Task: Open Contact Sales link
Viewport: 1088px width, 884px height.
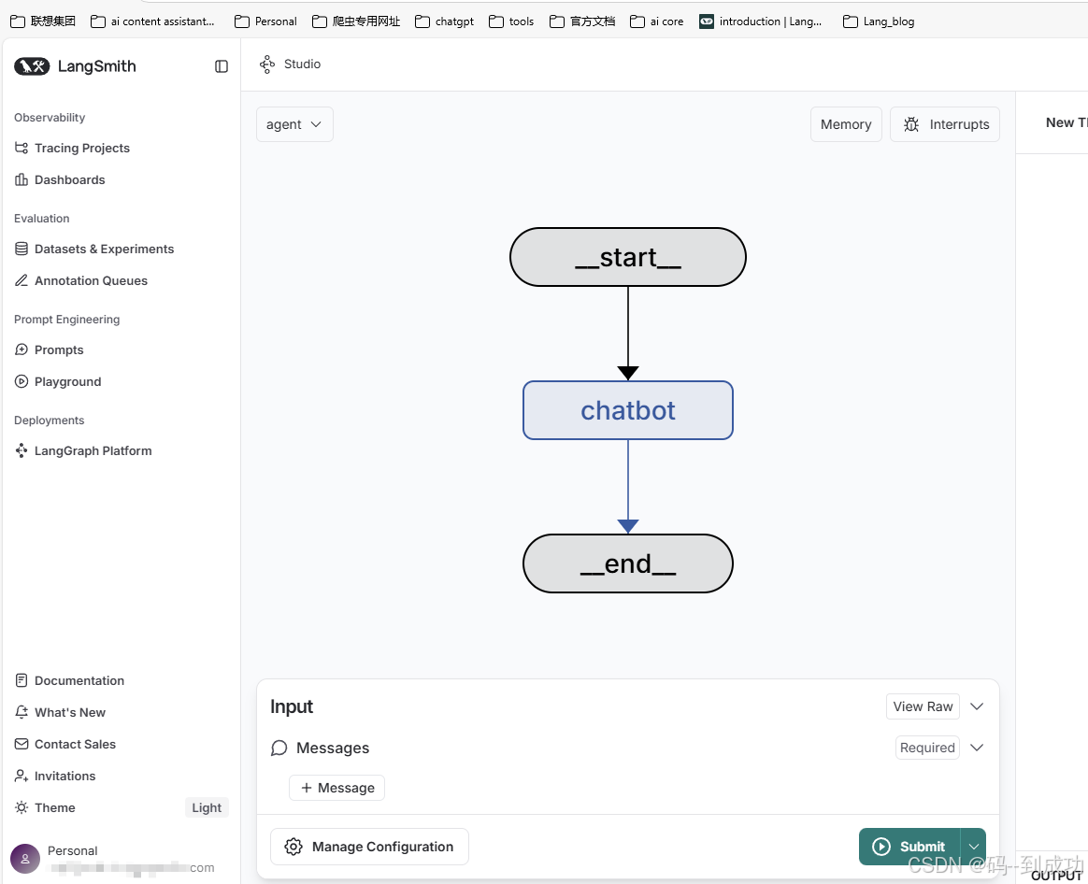Action: point(75,744)
